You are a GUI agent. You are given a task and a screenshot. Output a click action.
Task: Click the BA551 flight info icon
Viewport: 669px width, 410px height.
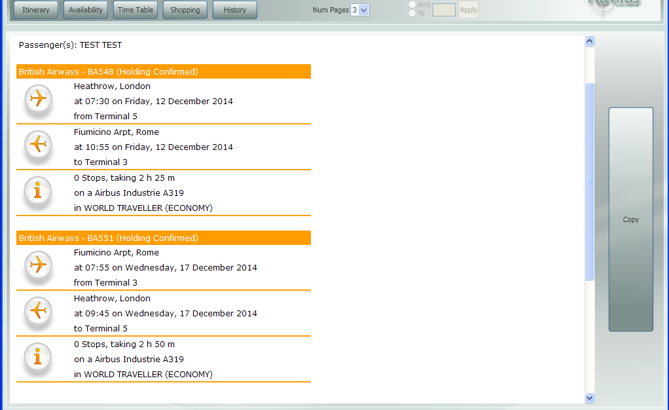click(38, 356)
